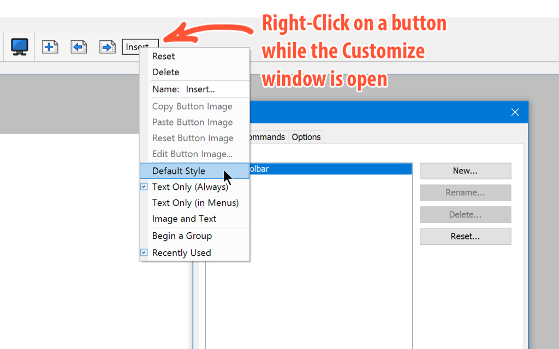Choose Text Only (in Menus) style
Viewport: 559px width, 349px height.
(195, 203)
